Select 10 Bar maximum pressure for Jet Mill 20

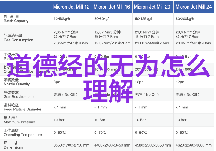pos(140,120)
